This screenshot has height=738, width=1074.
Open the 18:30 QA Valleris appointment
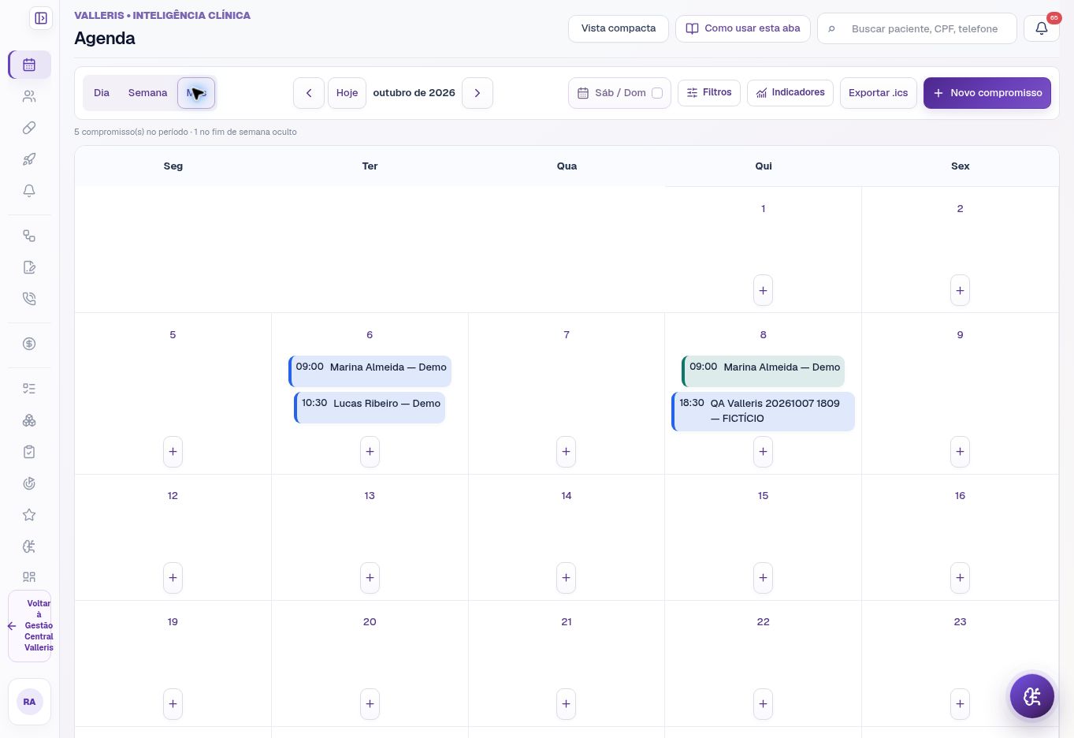763,412
